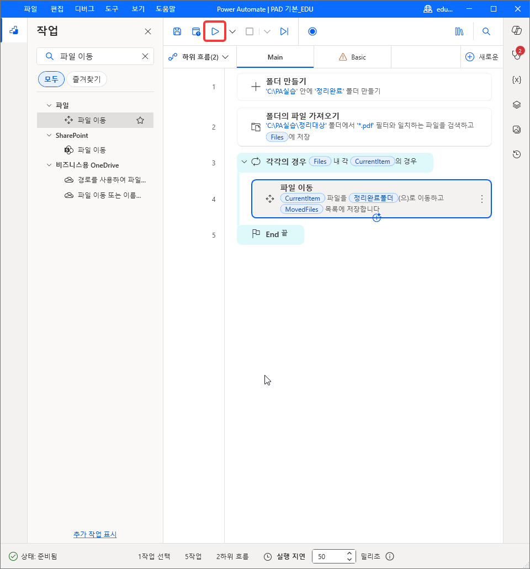This screenshot has height=569, width=530.
Task: Click the run delay info icon
Action: click(x=390, y=556)
